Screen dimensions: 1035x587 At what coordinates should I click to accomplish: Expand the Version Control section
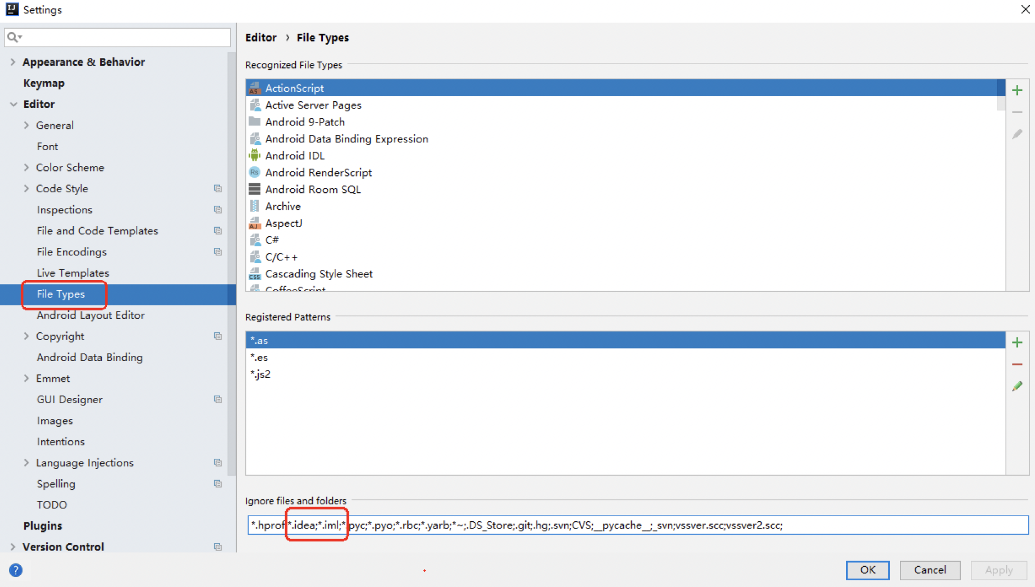pos(13,547)
